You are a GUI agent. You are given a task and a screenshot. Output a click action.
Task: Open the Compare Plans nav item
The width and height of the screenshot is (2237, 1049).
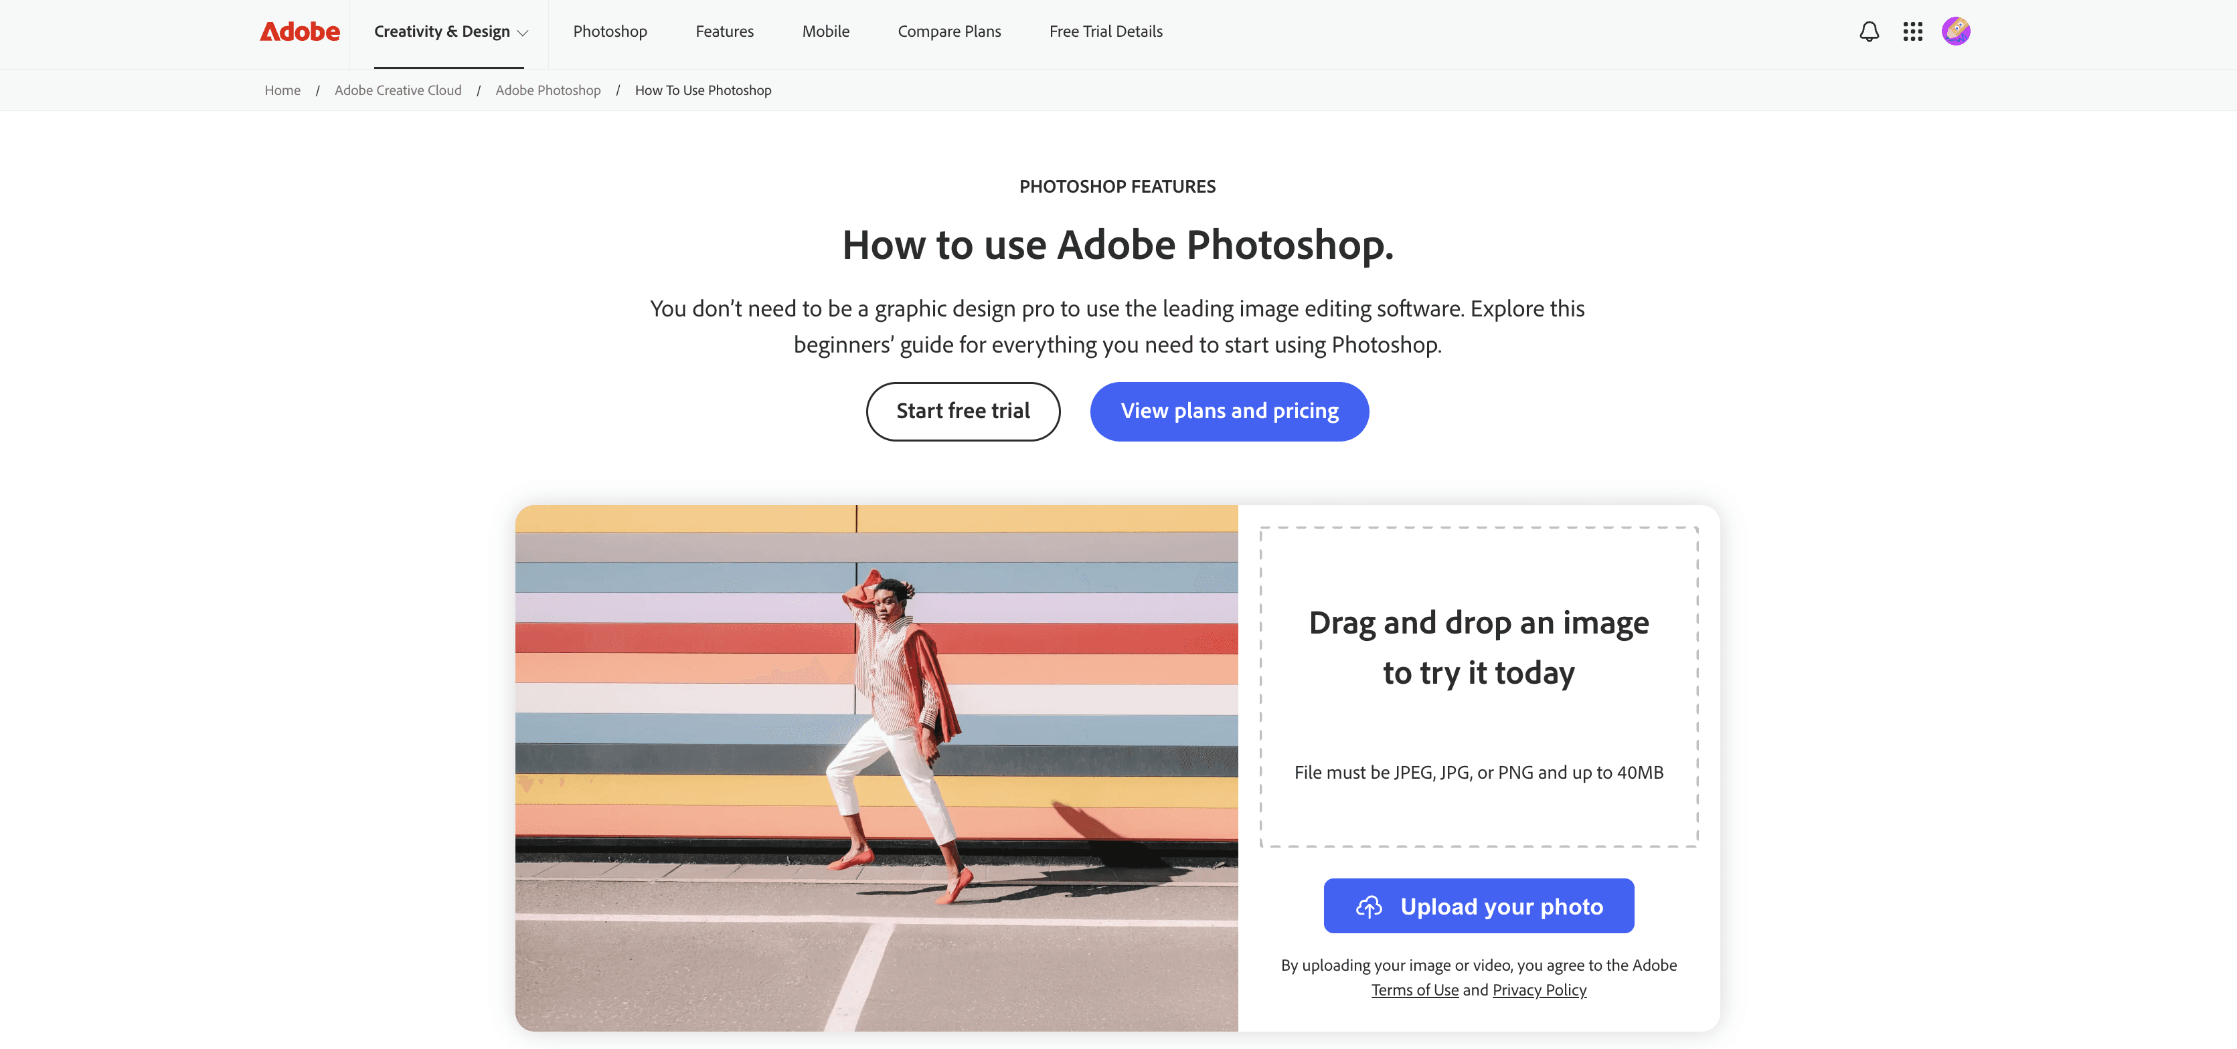click(949, 31)
